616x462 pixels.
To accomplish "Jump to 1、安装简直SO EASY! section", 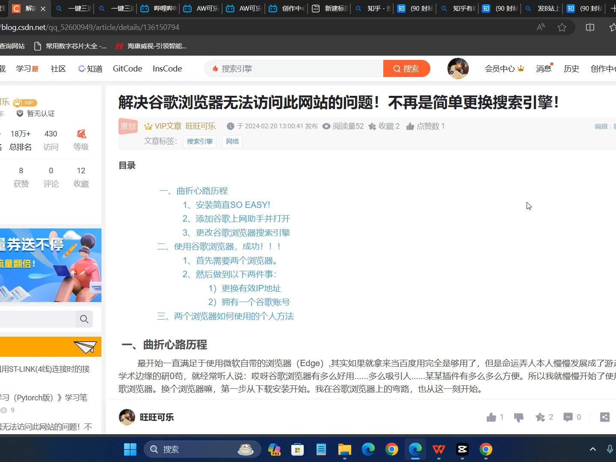I will [x=226, y=205].
